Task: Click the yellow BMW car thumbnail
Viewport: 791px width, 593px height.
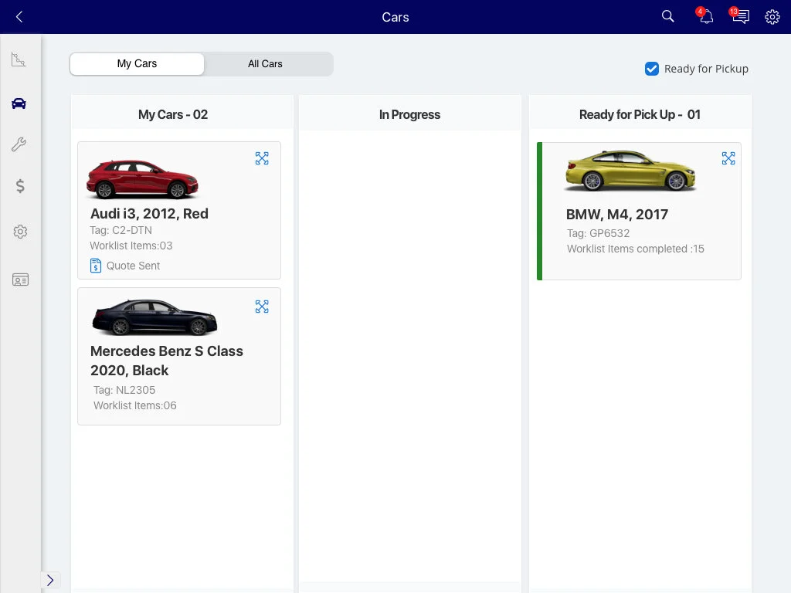Action: pos(630,171)
